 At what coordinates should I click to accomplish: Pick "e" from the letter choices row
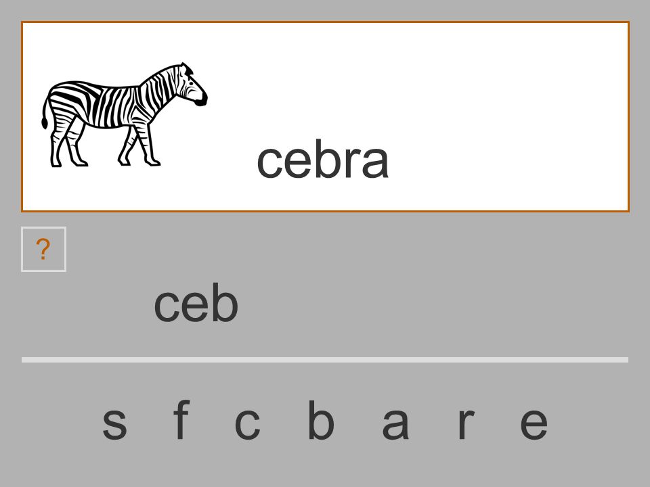(534, 423)
